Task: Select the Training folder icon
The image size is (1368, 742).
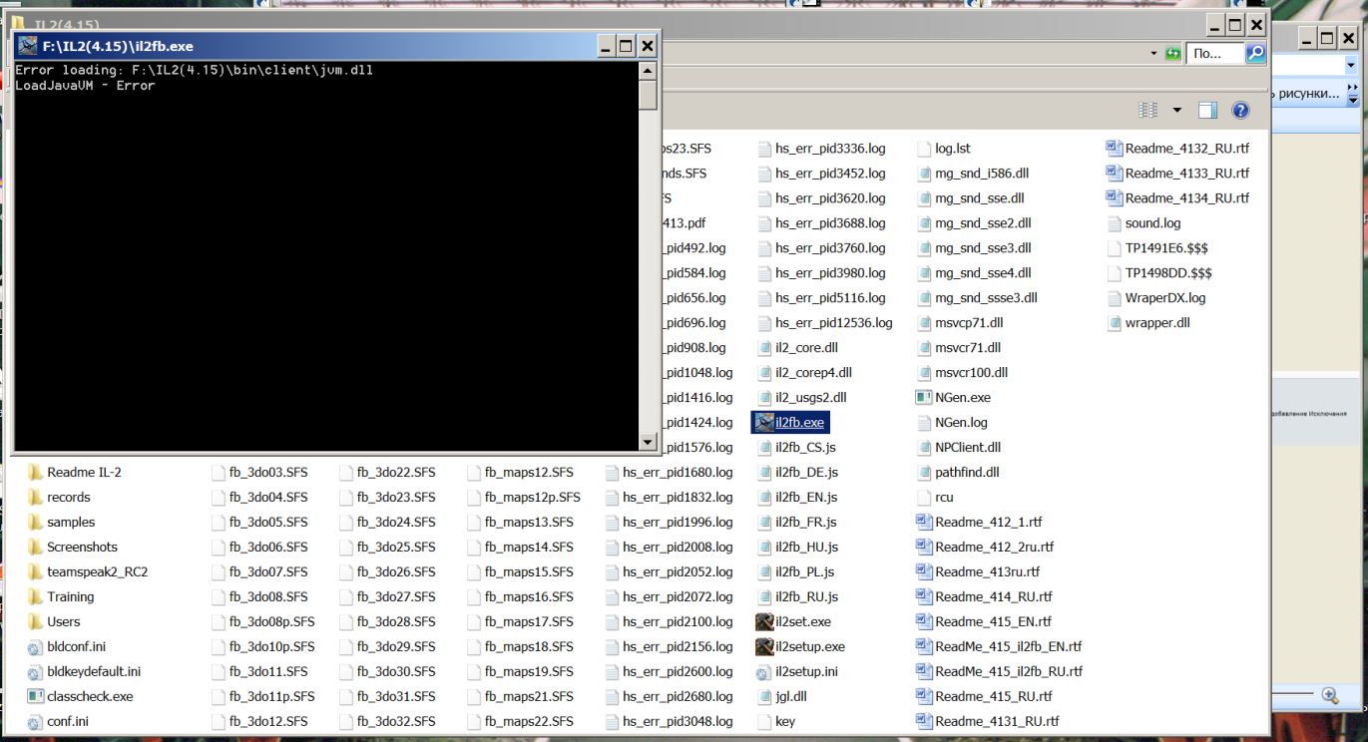Action: point(36,597)
